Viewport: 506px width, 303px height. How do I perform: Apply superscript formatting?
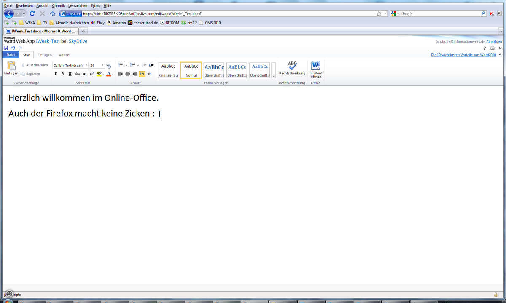(92, 74)
